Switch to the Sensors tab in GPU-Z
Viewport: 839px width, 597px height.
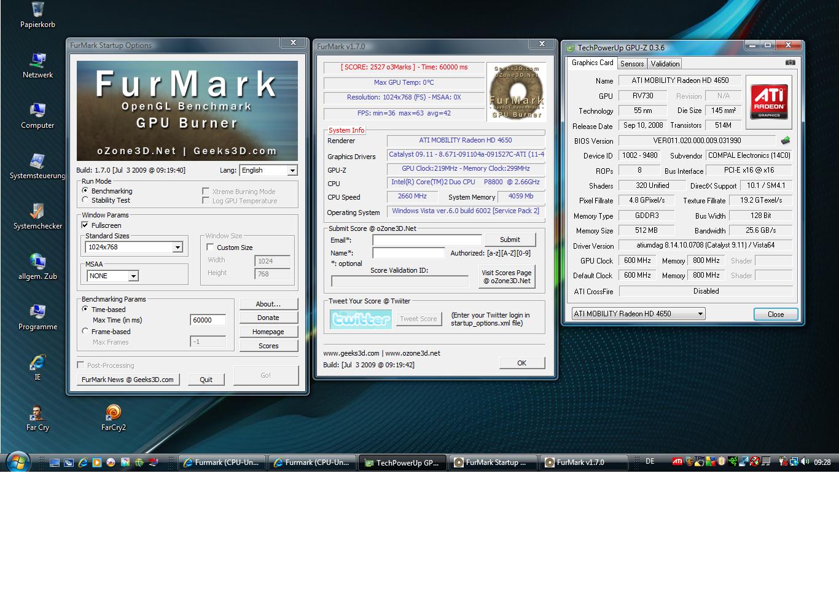pos(632,63)
